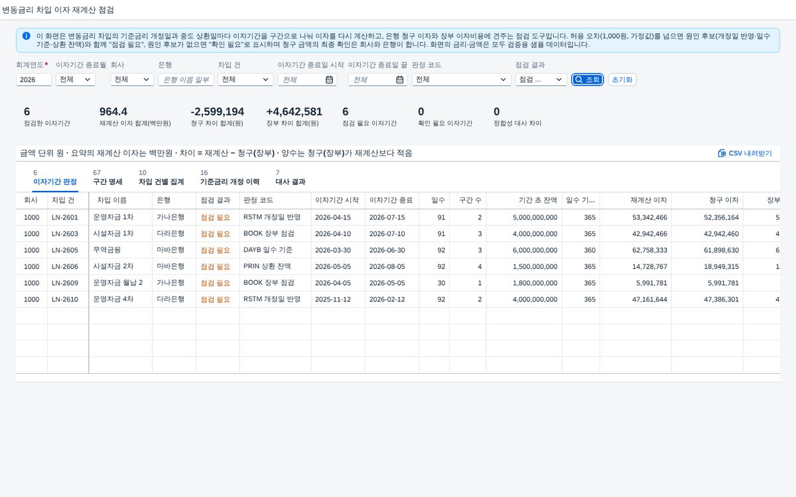Click the -2,599,194 청구 차이 합계 figure

click(217, 112)
